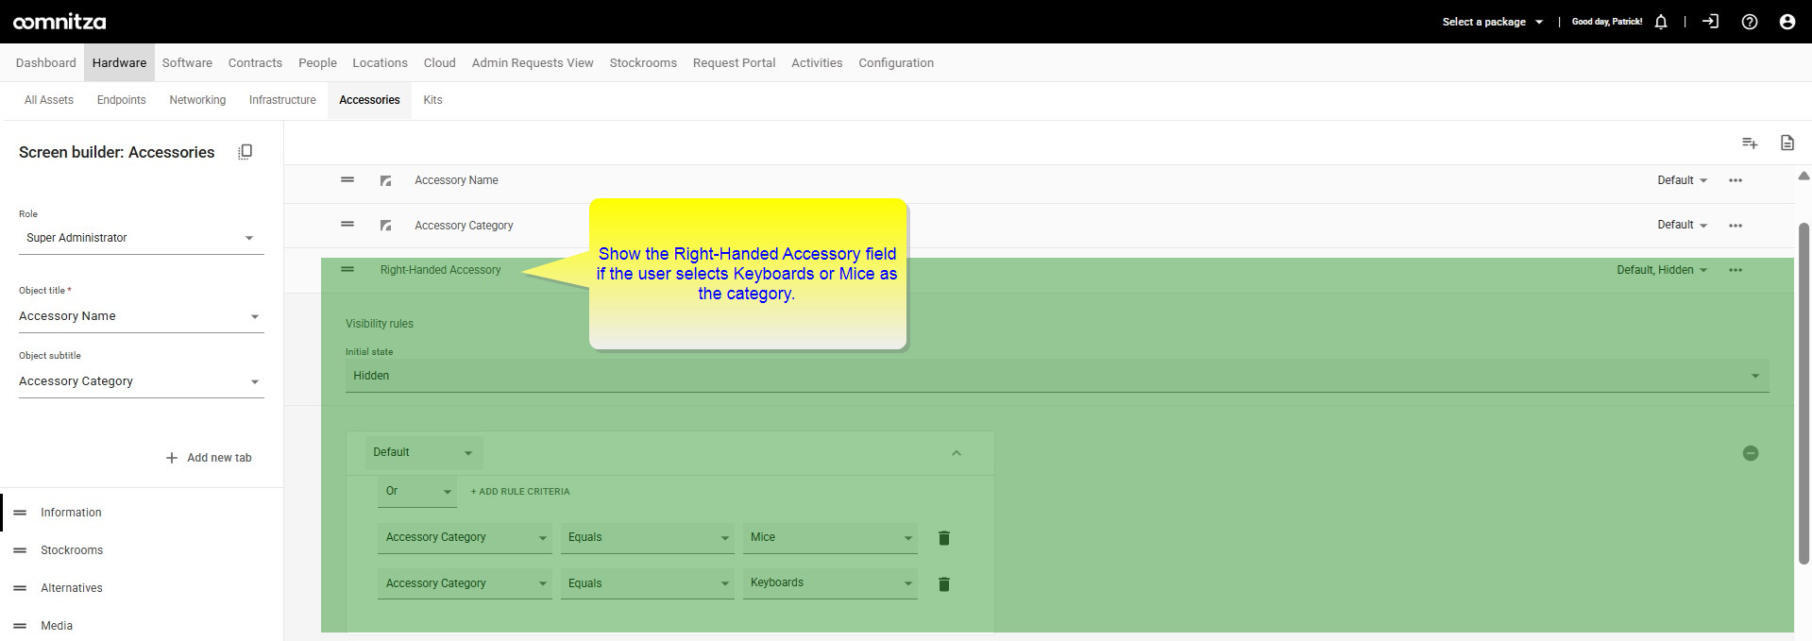Image resolution: width=1812 pixels, height=641 pixels.
Task: Grab the Accessory Name row drag handle
Action: 347,179
